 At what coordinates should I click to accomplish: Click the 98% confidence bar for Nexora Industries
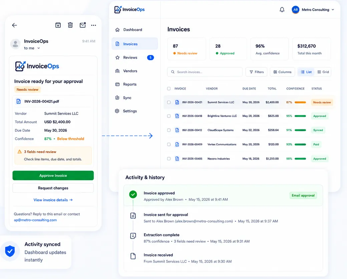pyautogui.click(x=300, y=159)
